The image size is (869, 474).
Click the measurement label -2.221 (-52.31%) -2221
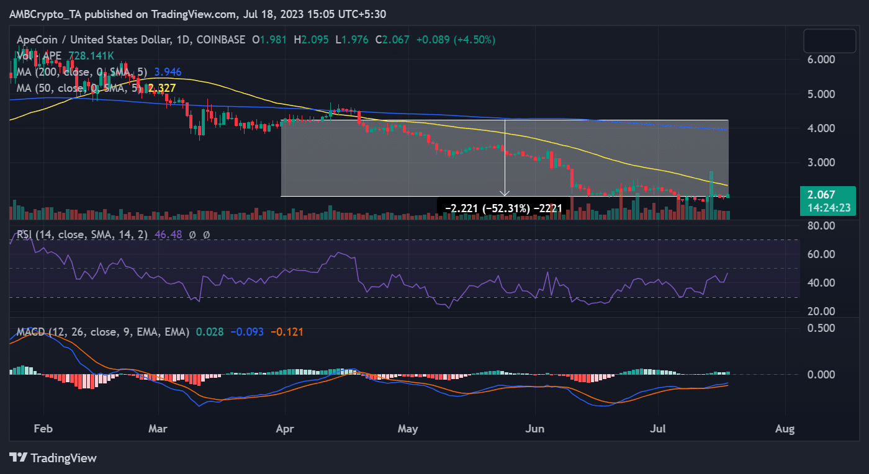pyautogui.click(x=503, y=208)
